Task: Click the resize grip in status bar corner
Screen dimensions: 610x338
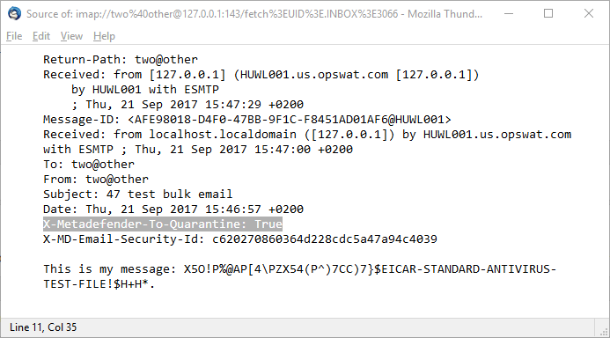Action: pyautogui.click(x=603, y=332)
